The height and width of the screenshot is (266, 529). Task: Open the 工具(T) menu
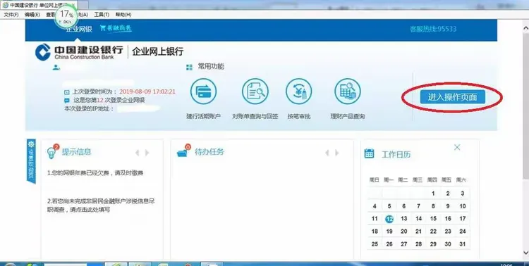pos(102,15)
